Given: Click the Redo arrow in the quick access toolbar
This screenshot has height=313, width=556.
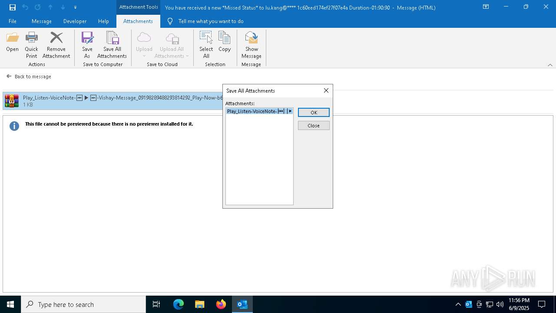Looking at the screenshot, I should coord(38,7).
